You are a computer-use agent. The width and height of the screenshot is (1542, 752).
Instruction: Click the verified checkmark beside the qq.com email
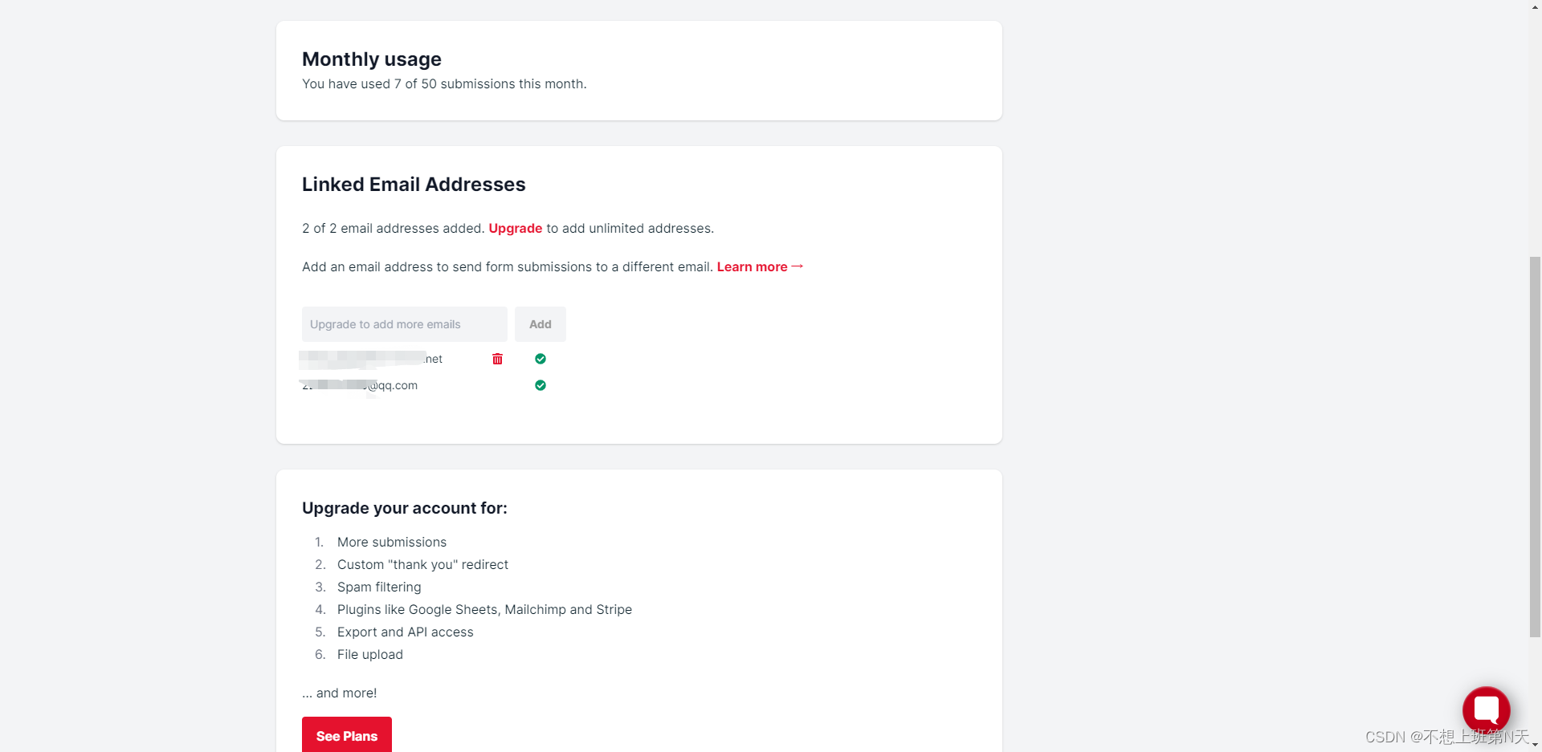[x=541, y=385]
